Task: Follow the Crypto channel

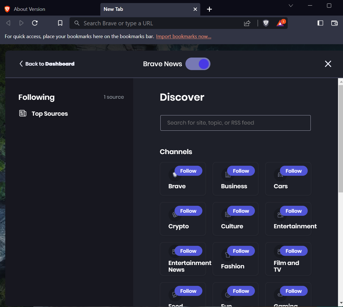Action: click(x=188, y=211)
